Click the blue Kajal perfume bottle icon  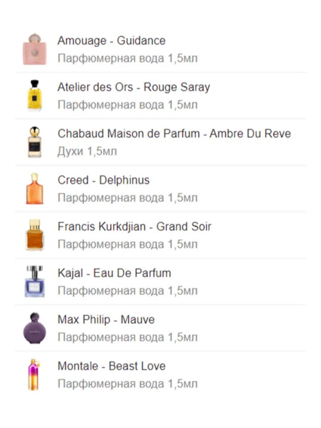coord(35,281)
